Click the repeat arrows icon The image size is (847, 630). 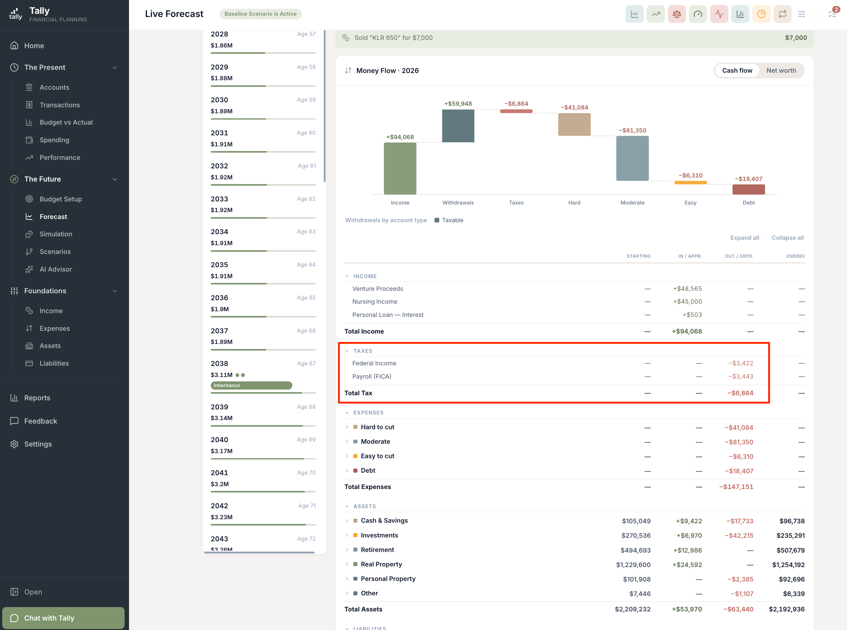pos(782,14)
